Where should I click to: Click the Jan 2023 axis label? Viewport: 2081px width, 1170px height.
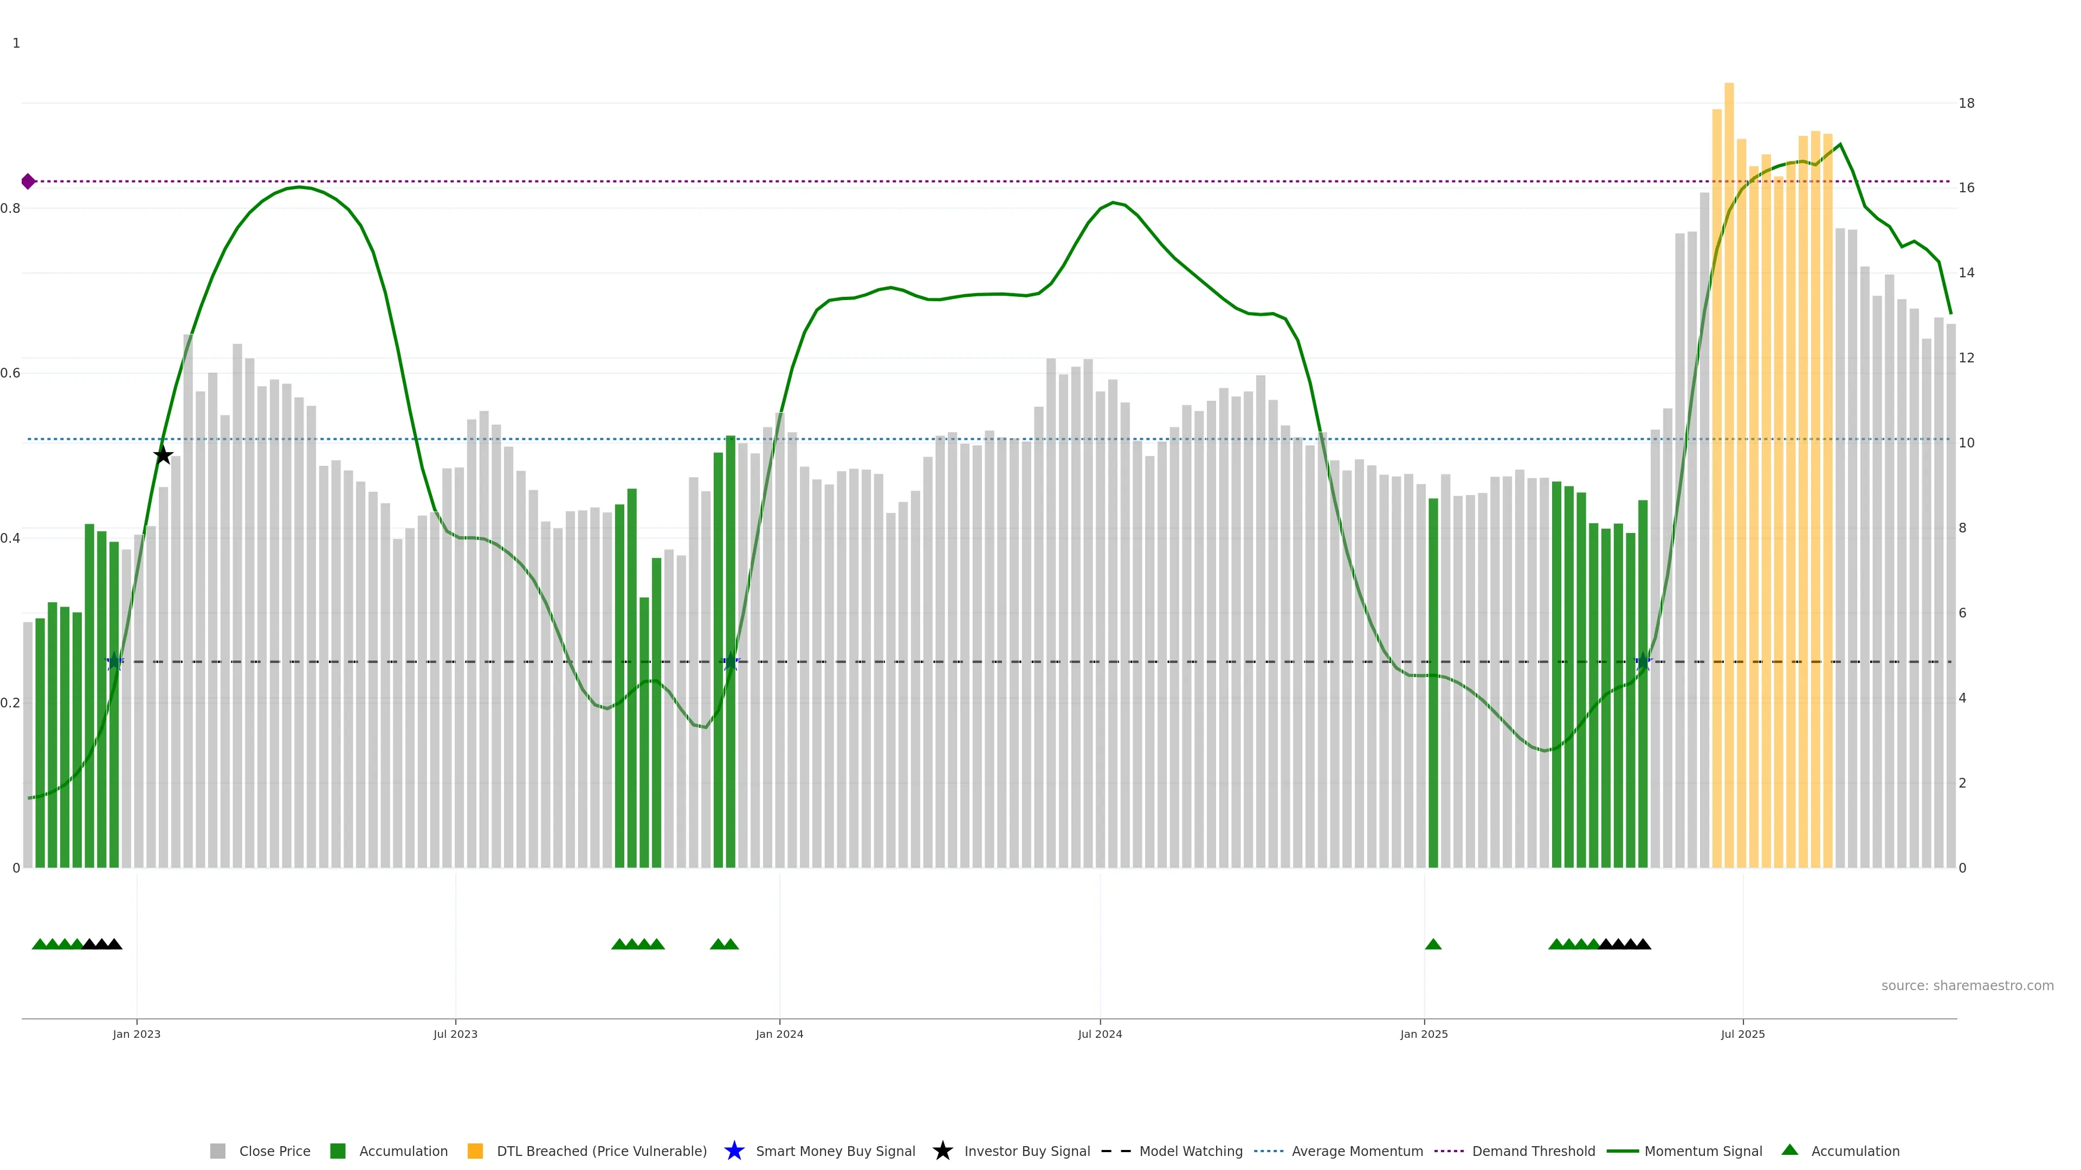pyautogui.click(x=137, y=1033)
